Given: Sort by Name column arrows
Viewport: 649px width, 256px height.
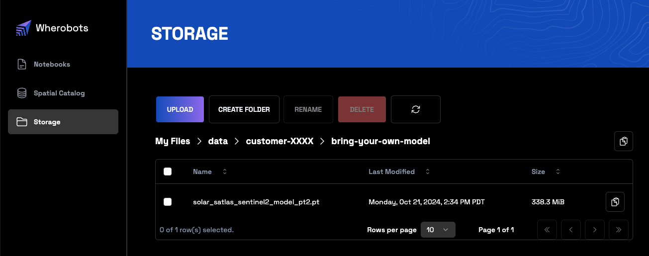Looking at the screenshot, I should [224, 171].
